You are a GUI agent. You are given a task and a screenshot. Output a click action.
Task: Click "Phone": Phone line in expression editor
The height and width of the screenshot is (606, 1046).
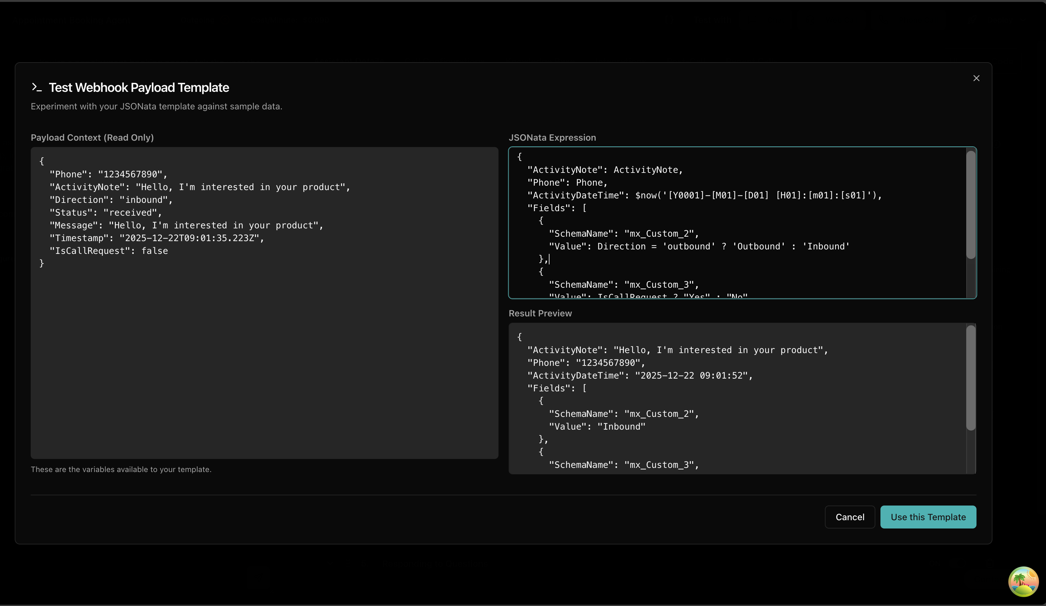tap(567, 182)
